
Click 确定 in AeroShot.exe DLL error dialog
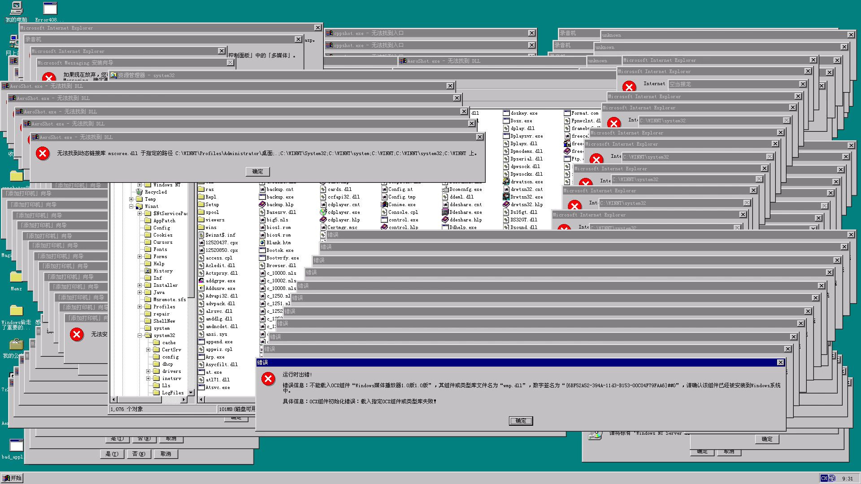[x=257, y=172]
